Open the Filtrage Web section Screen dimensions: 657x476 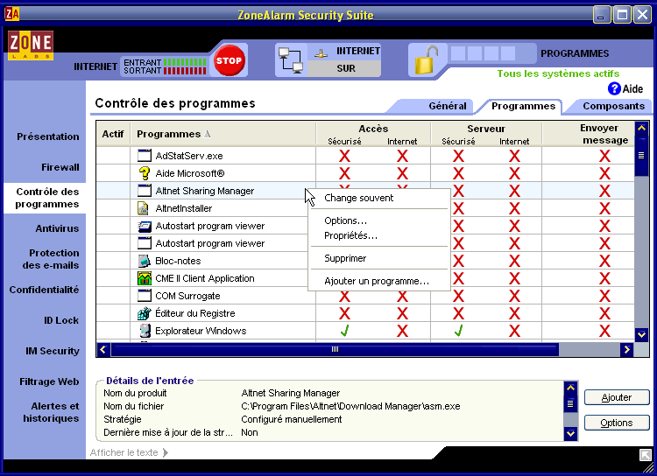49,381
